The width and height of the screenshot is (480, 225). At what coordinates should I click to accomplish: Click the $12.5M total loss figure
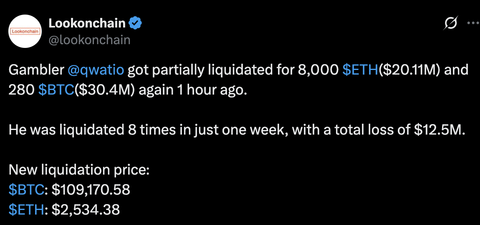[439, 130]
